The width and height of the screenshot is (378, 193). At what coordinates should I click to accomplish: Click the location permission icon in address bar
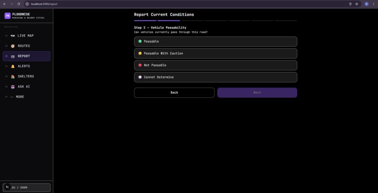(350, 4)
